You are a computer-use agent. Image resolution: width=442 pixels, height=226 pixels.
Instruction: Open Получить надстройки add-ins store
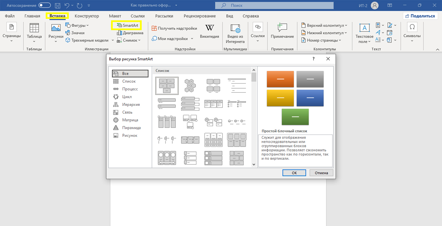click(174, 28)
